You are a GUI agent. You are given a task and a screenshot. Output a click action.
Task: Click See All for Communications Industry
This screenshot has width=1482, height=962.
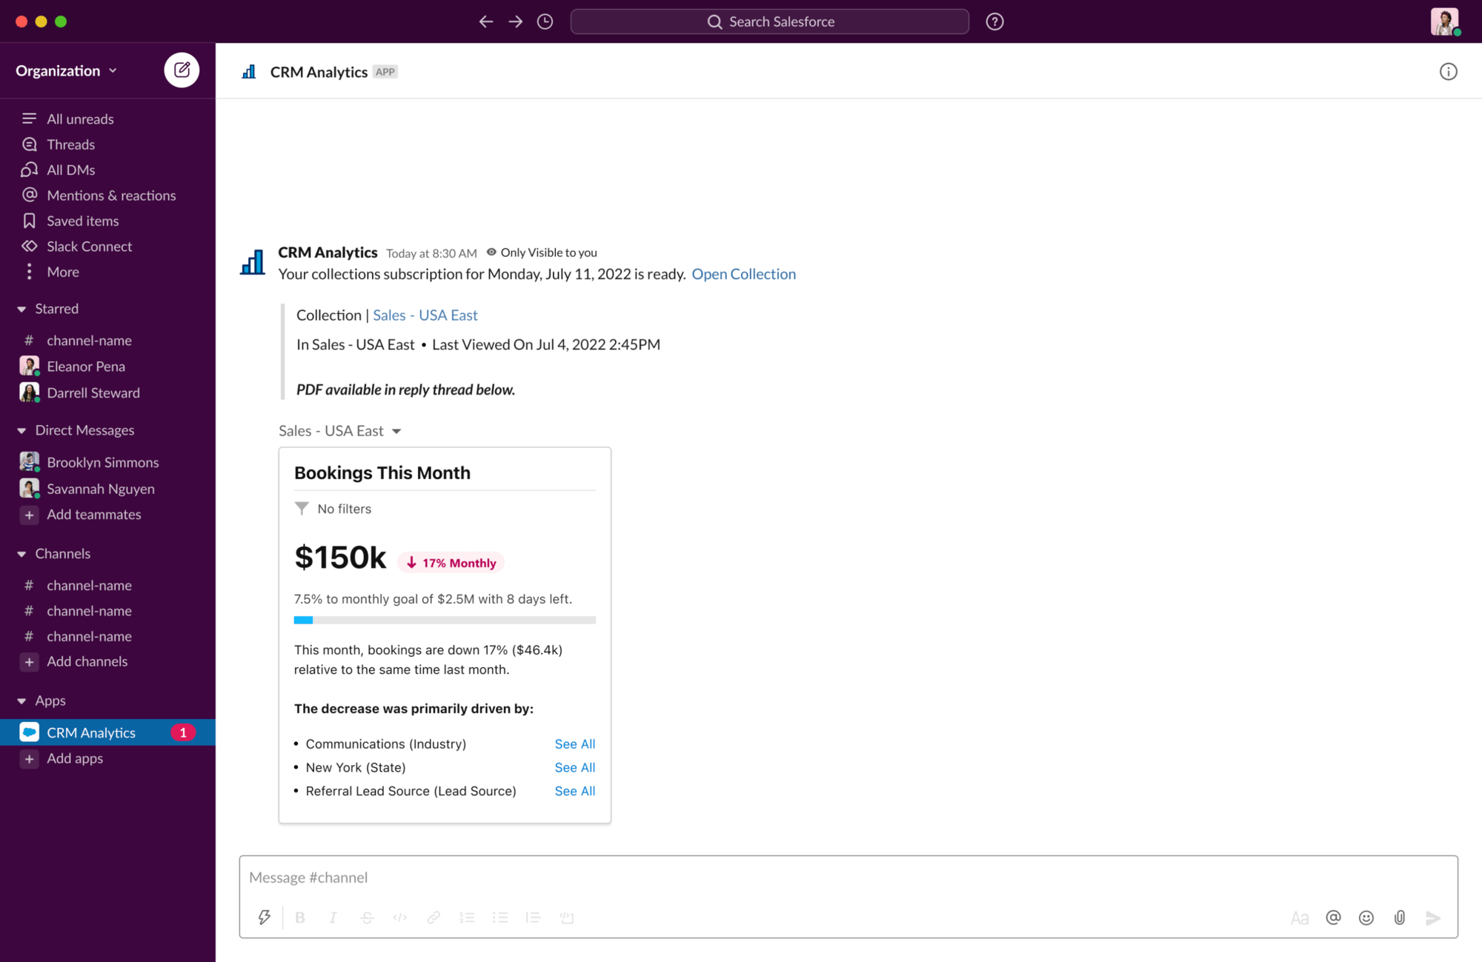(x=575, y=744)
